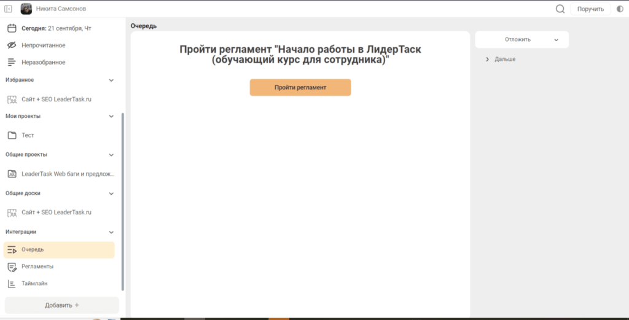
Task: Click board icon of Избранное Сайт + SEO
Action: pos(12,100)
